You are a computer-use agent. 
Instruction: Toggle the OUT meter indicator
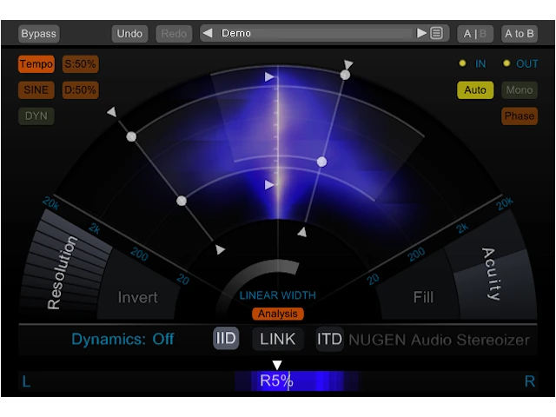pyautogui.click(x=506, y=63)
